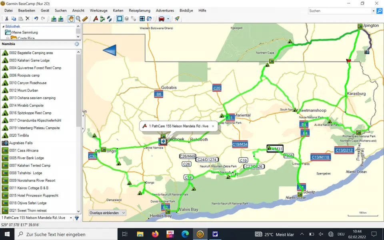Screen dimensions: 384x240
Task: Open the Windows Start menu
Action: [7, 234]
